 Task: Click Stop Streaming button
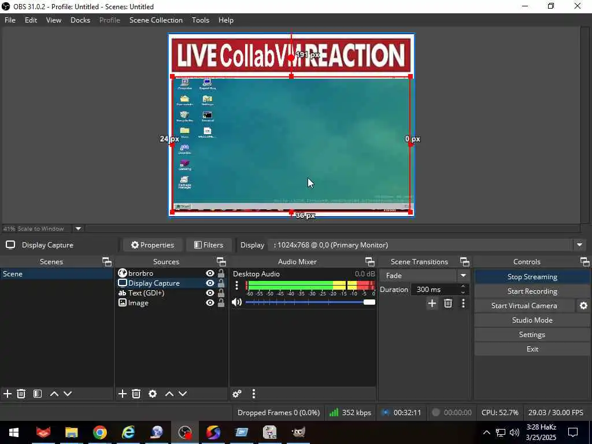click(x=532, y=277)
